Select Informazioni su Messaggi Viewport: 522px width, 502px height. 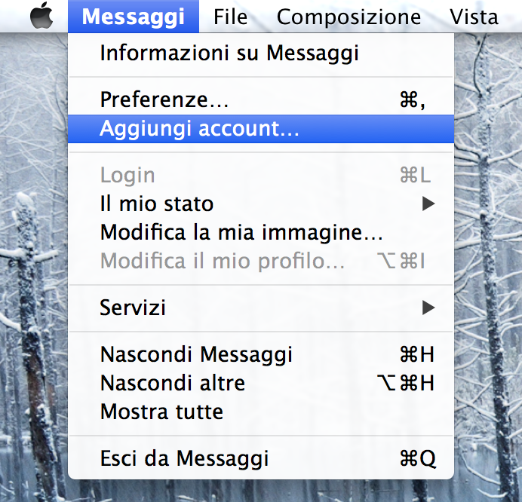pos(261,54)
